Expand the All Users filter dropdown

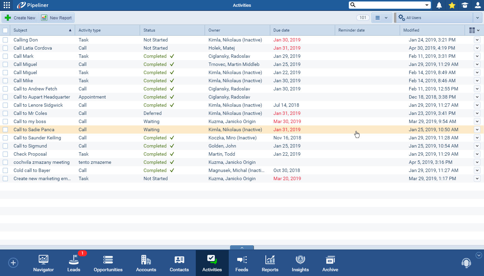click(x=477, y=17)
